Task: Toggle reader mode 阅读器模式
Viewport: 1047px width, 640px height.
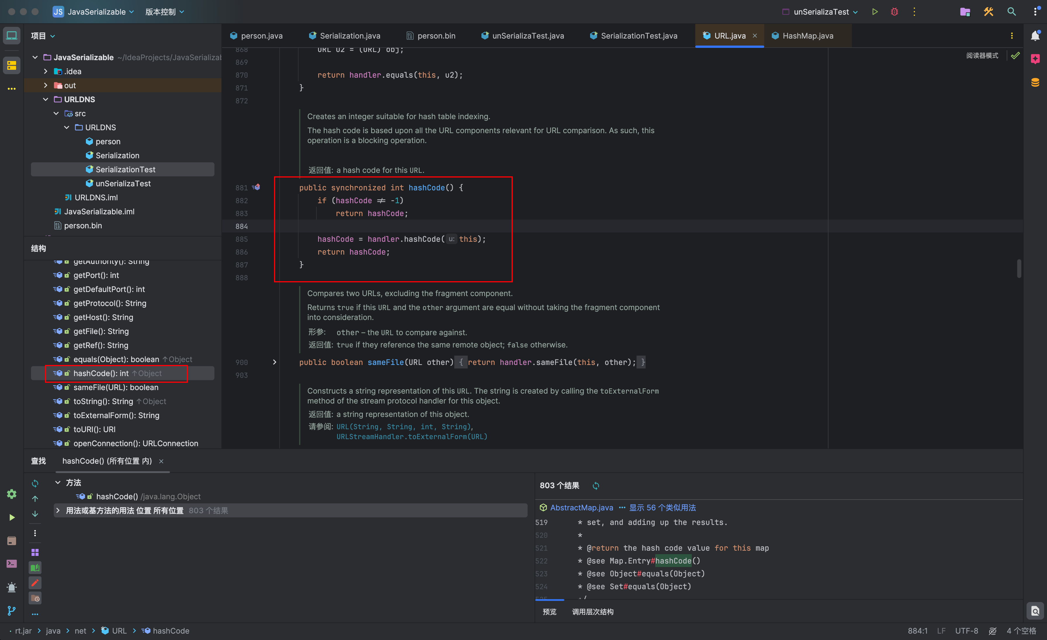Action: (x=982, y=56)
